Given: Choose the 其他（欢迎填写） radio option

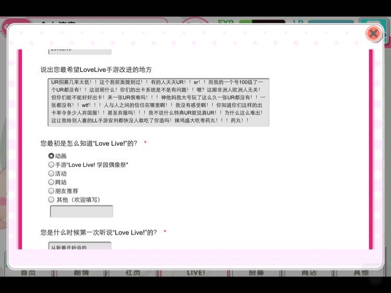Looking at the screenshot, I should tap(51, 200).
